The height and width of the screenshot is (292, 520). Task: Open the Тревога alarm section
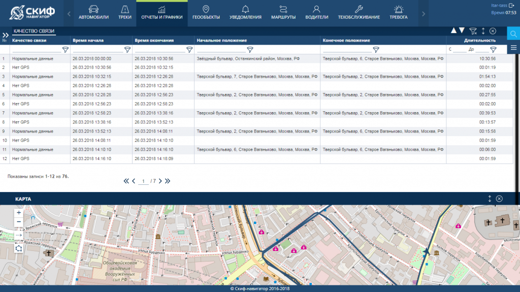click(398, 13)
